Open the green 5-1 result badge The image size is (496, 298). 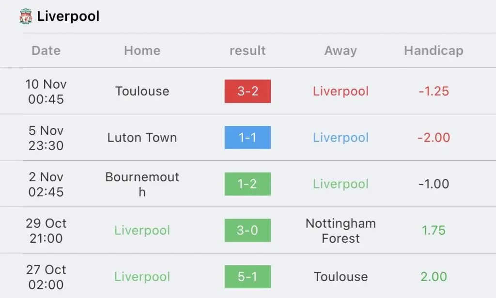click(248, 277)
